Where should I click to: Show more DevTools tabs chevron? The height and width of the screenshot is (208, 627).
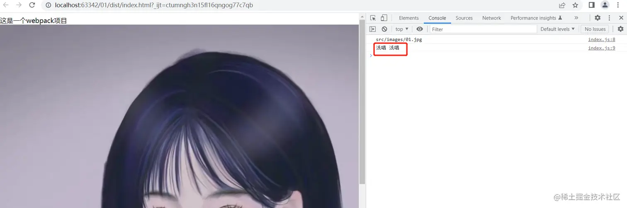click(576, 18)
